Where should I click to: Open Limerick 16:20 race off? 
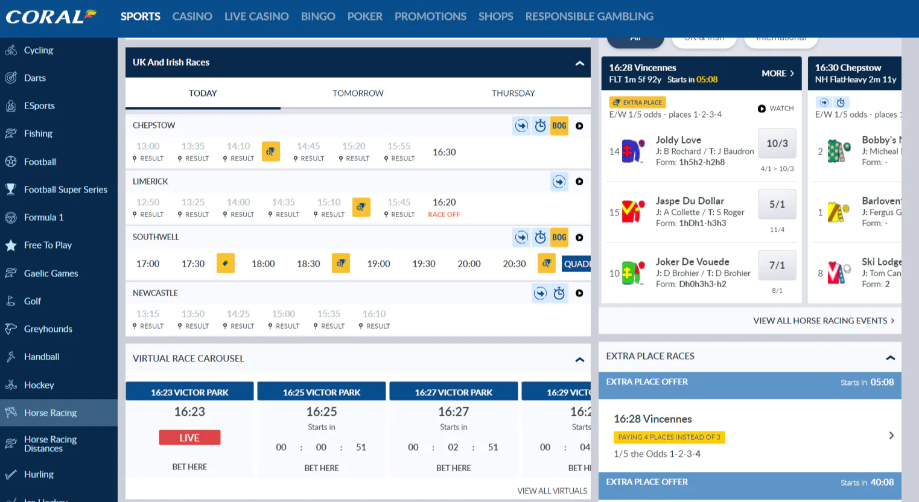point(444,207)
